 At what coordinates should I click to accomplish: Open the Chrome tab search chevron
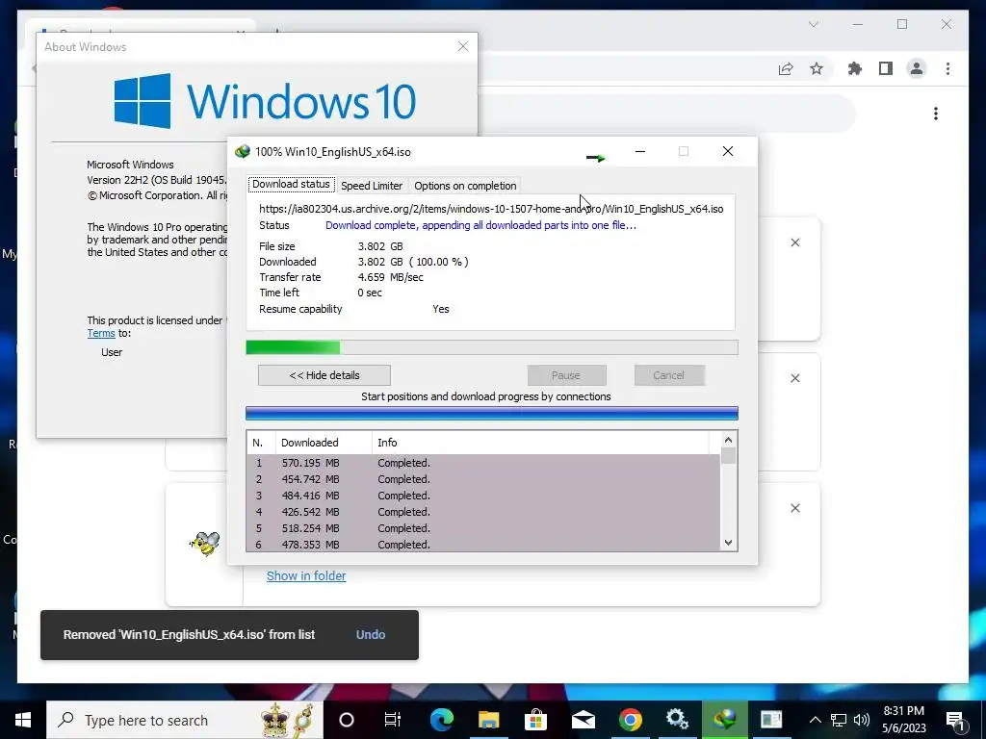tap(813, 24)
